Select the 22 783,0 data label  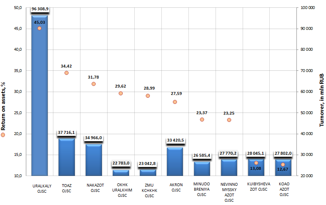coord(121,163)
